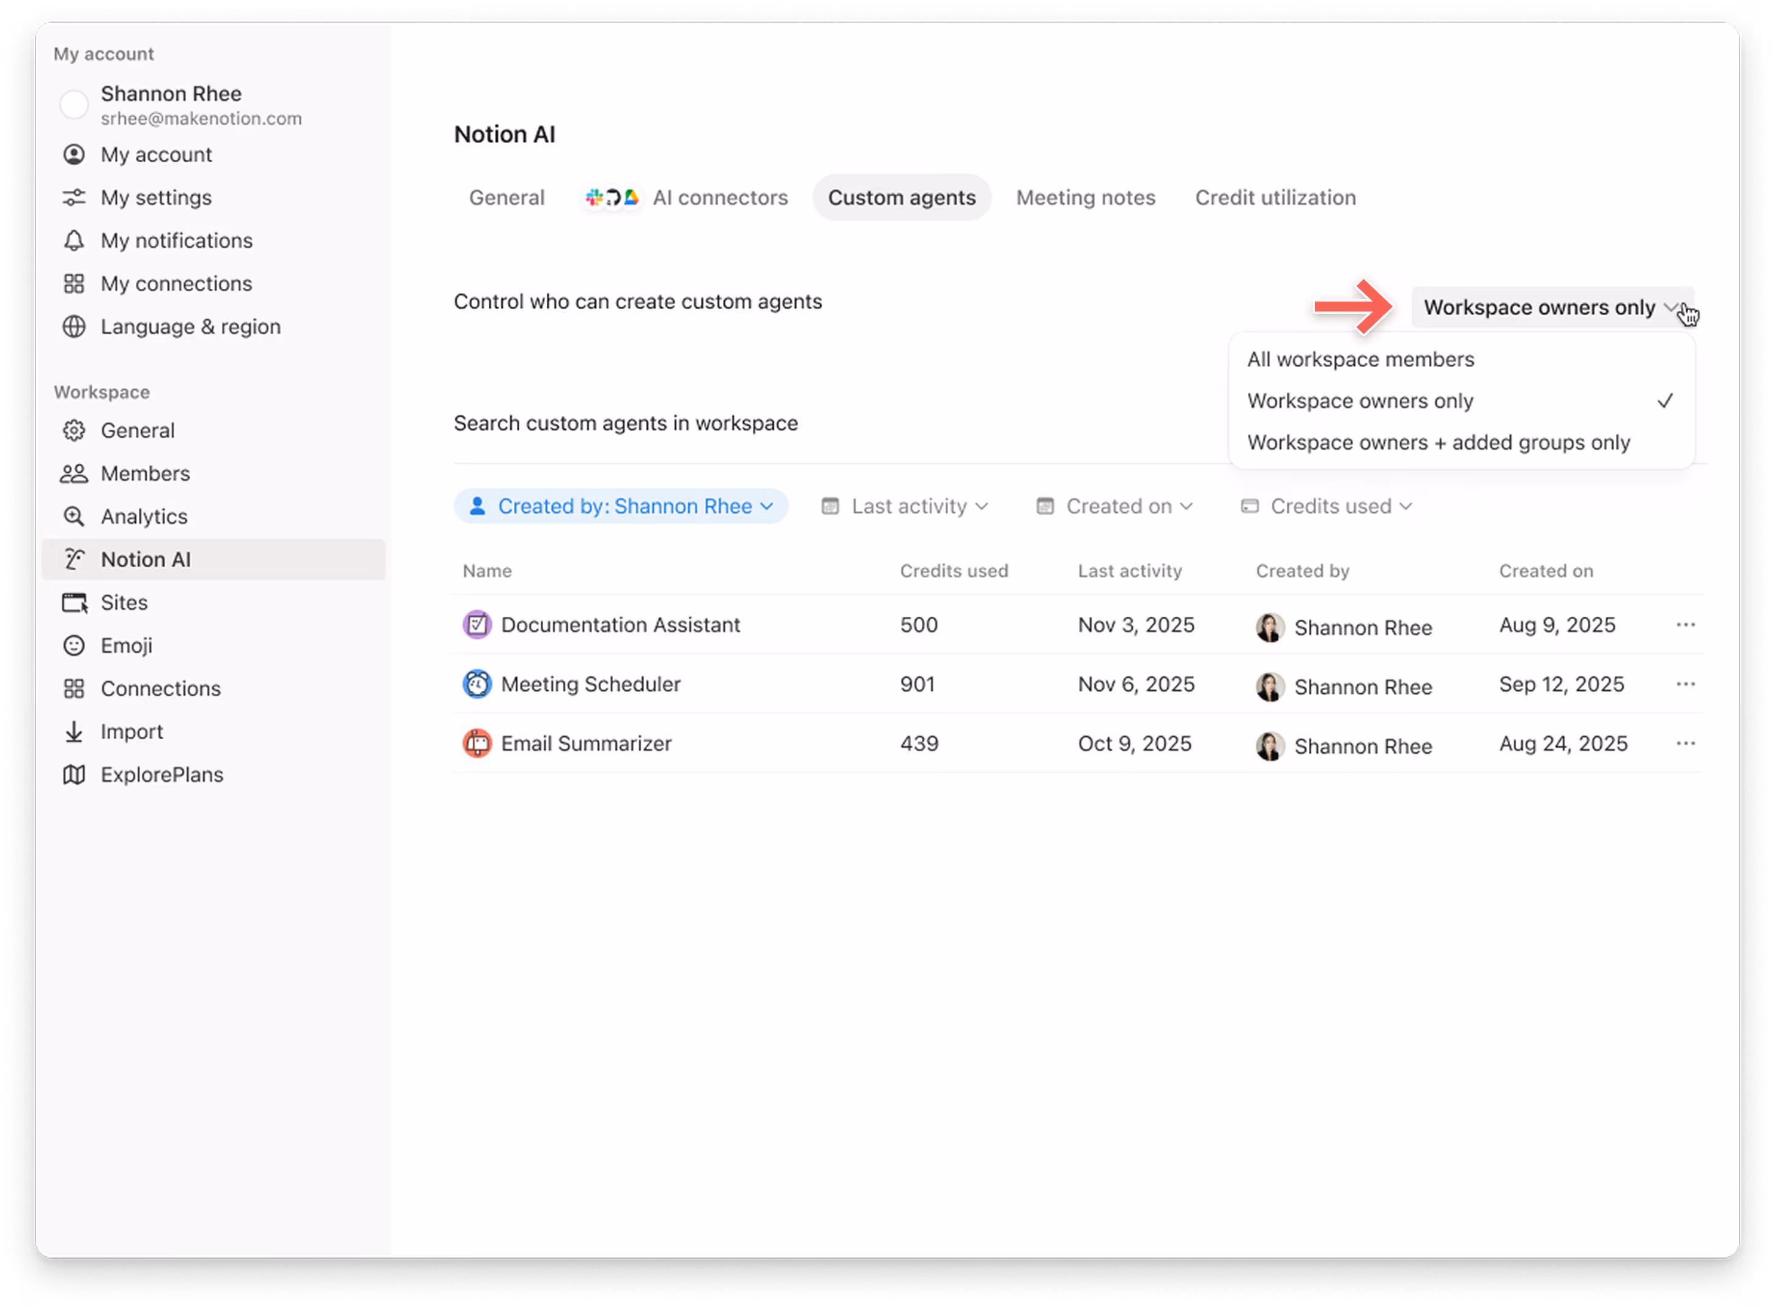Select the Analytics magnifier icon in sidebar
Image resolution: width=1775 pixels, height=1307 pixels.
coord(75,516)
